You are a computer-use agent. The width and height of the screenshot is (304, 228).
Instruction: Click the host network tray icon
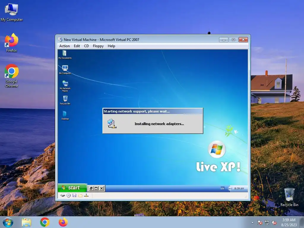click(267, 223)
